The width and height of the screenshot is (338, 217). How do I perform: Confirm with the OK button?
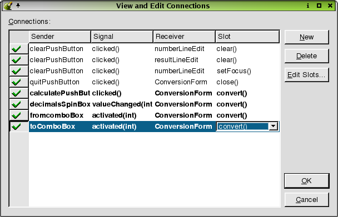point(306,181)
